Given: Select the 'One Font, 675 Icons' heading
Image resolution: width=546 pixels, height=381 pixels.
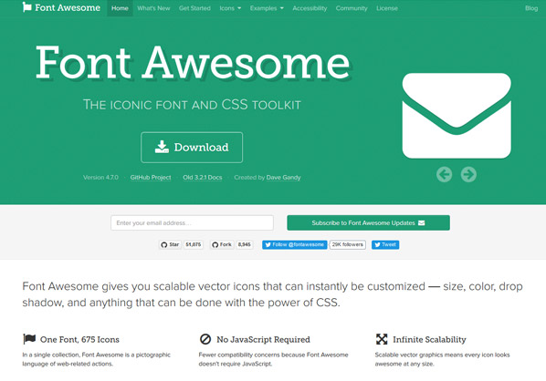Looking at the screenshot, I should tap(79, 340).
